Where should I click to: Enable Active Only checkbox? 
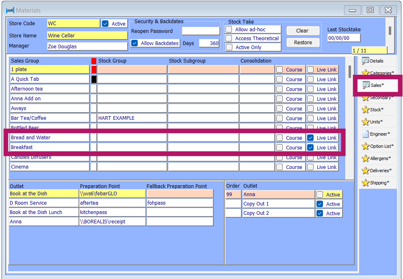pos(229,47)
